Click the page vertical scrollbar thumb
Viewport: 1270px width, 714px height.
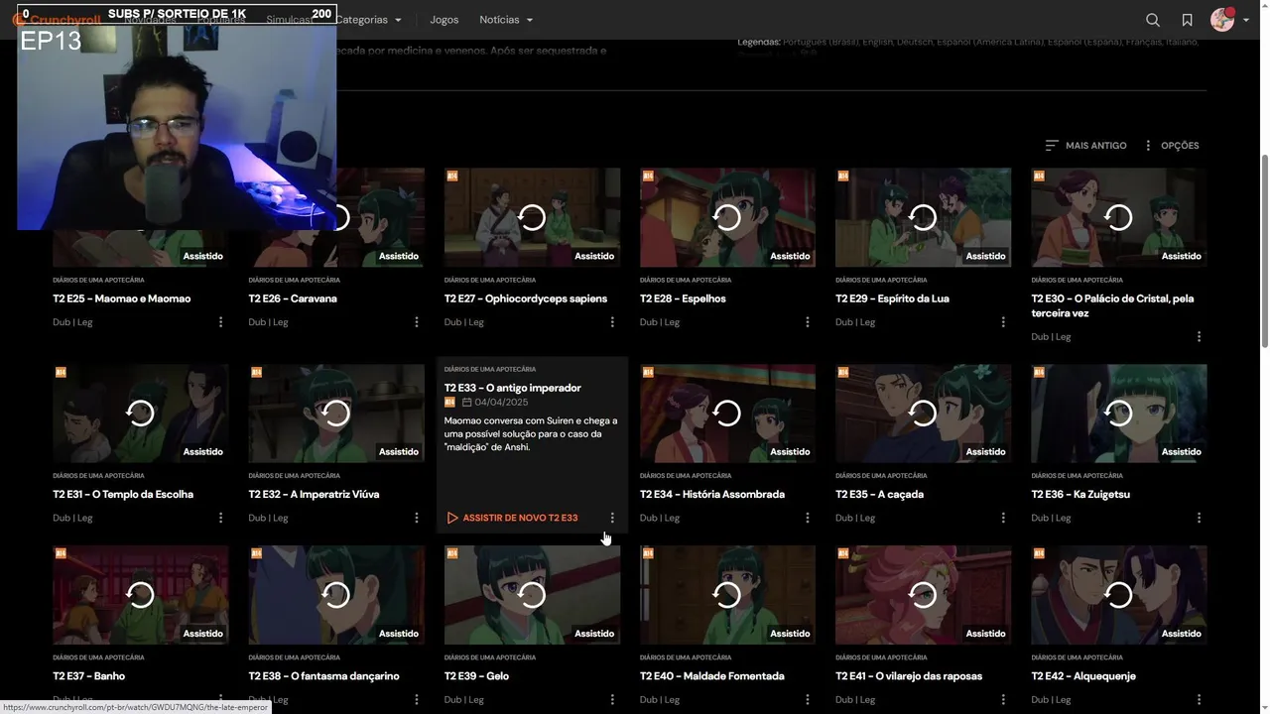pyautogui.click(x=1264, y=251)
